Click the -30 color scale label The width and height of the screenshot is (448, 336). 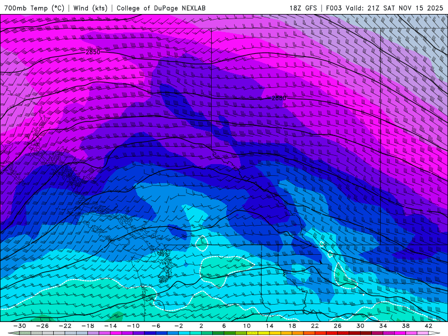coord(20,326)
